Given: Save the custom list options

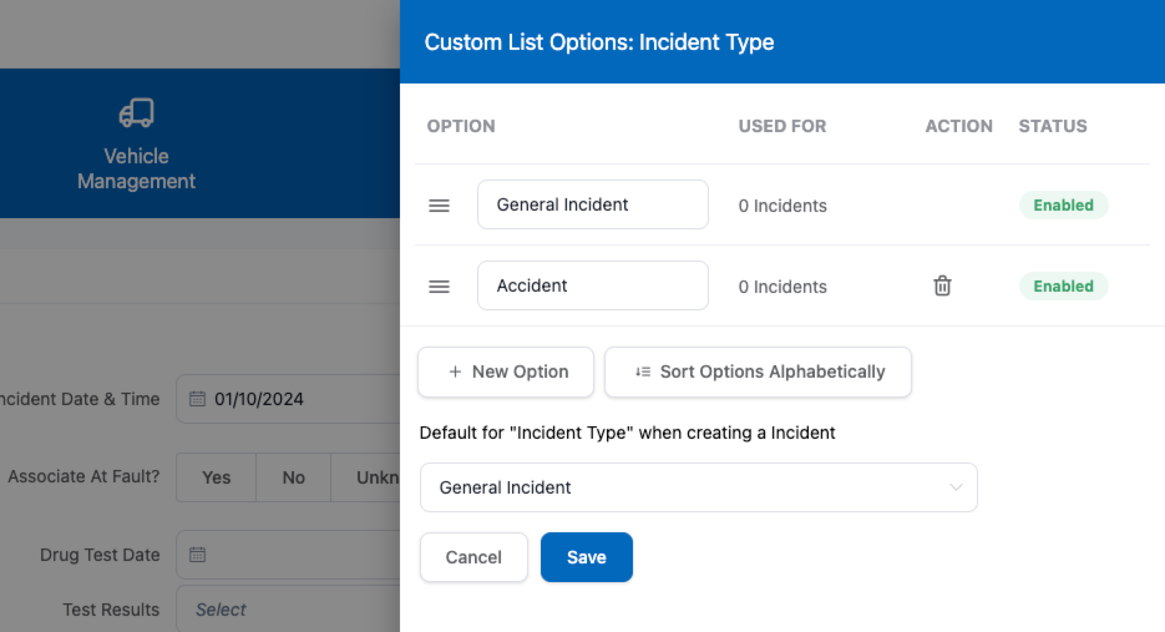Looking at the screenshot, I should (586, 557).
